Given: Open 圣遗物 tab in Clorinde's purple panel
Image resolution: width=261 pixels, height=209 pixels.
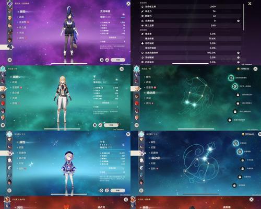Looking at the screenshot, I should tap(22, 22).
